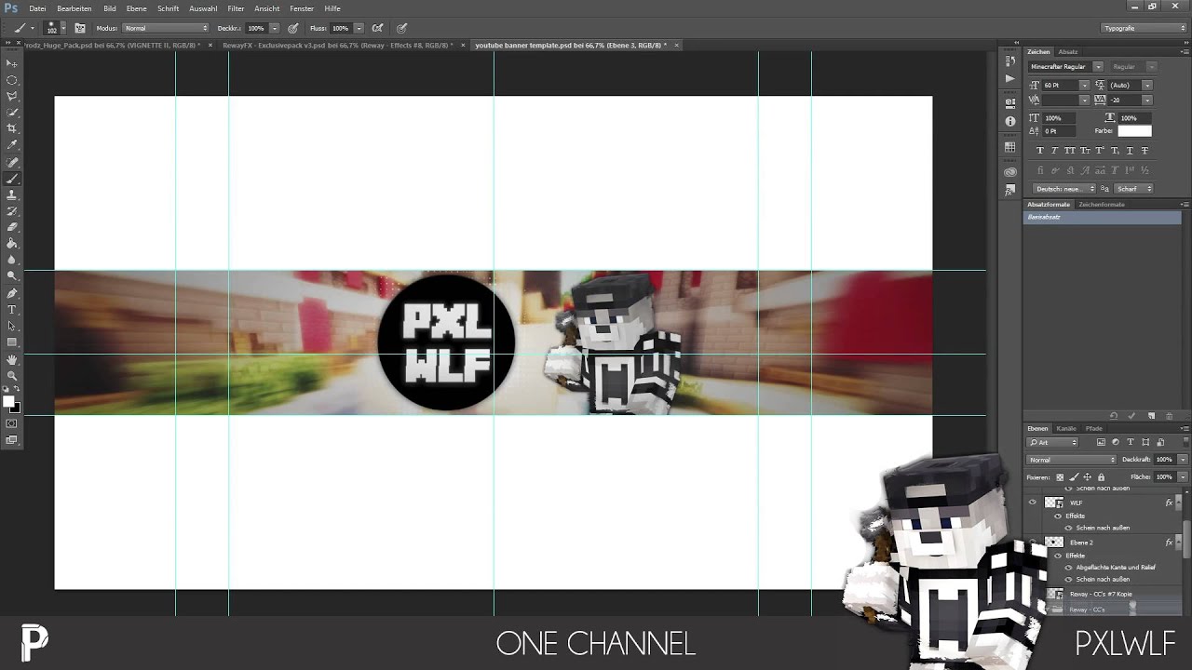Toggle faux bold text style

pos(1040,151)
